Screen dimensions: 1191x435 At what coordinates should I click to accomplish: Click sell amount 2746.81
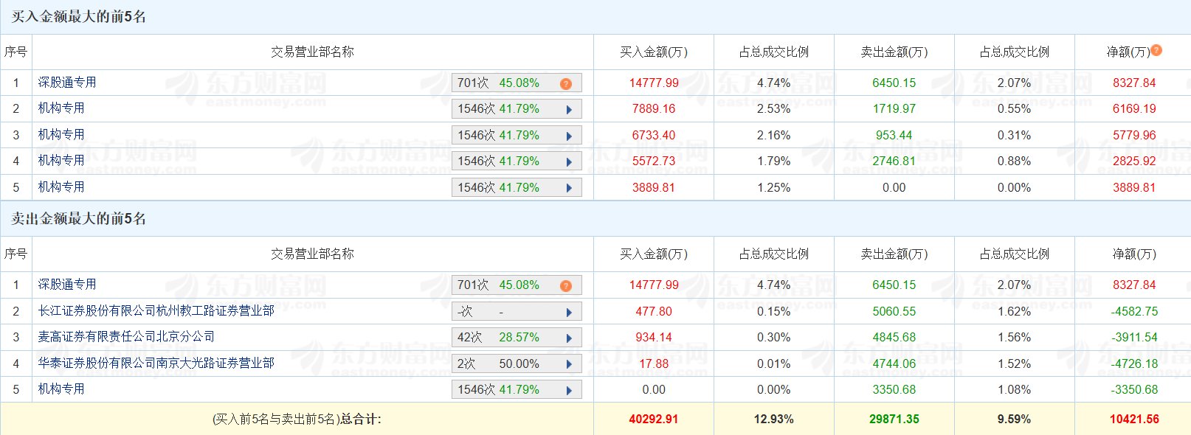pos(894,161)
